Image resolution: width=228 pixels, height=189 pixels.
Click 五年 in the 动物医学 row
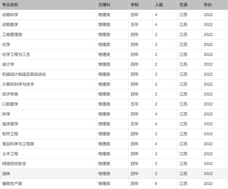point(135,25)
